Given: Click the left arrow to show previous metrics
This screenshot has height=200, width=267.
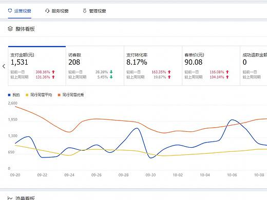Looking at the screenshot, I should (4, 66).
